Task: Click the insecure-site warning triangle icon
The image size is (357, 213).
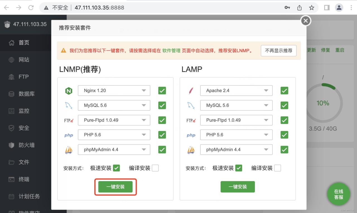Action: (x=46, y=8)
